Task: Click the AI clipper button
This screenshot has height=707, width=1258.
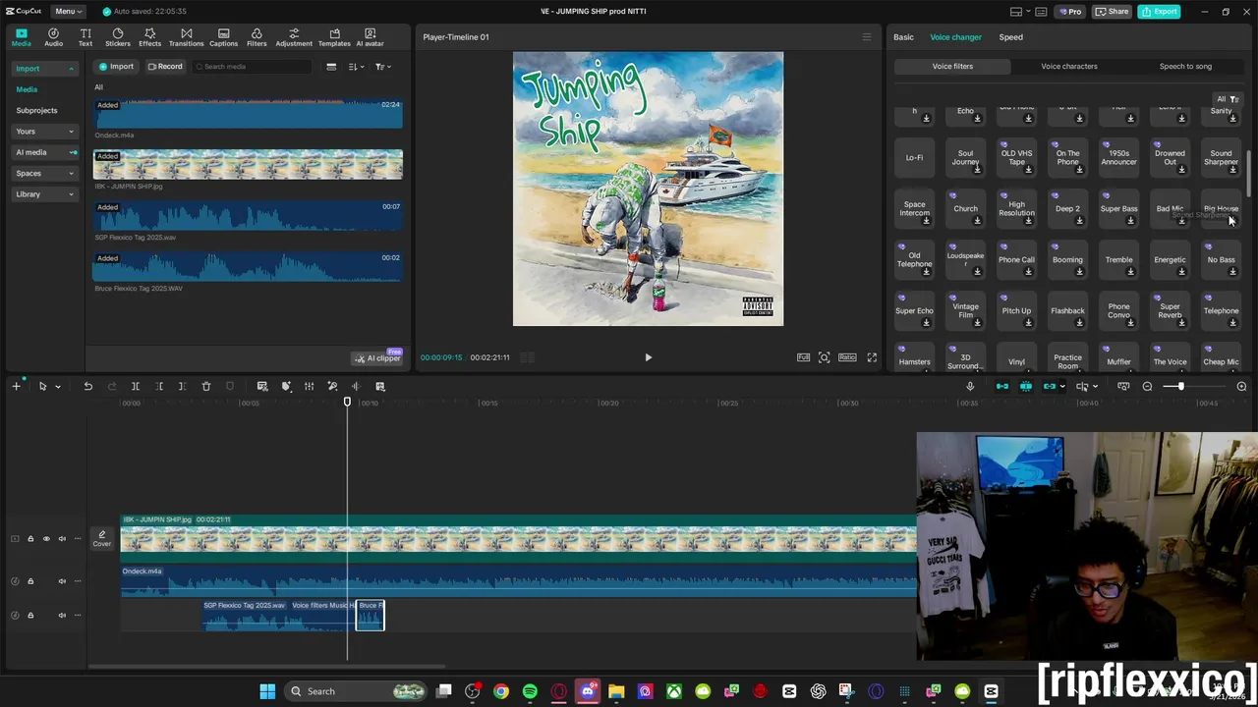Action: click(x=378, y=358)
